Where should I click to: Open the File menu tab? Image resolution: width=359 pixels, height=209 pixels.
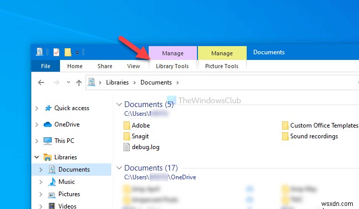click(x=46, y=66)
